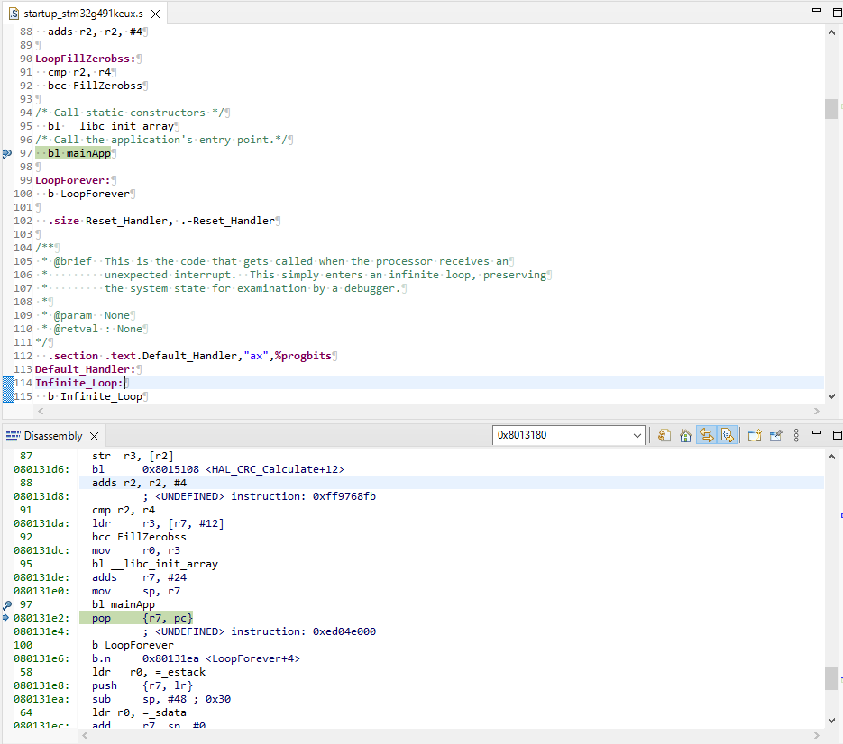Toggle Link with Active Debug Context
Viewport: 843px width, 744px height.
click(707, 435)
